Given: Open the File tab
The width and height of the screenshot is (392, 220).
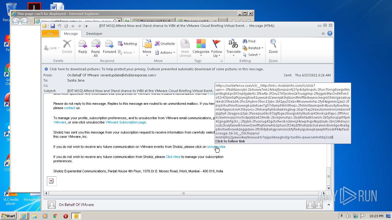Looking at the screenshot, I should tap(50, 34).
